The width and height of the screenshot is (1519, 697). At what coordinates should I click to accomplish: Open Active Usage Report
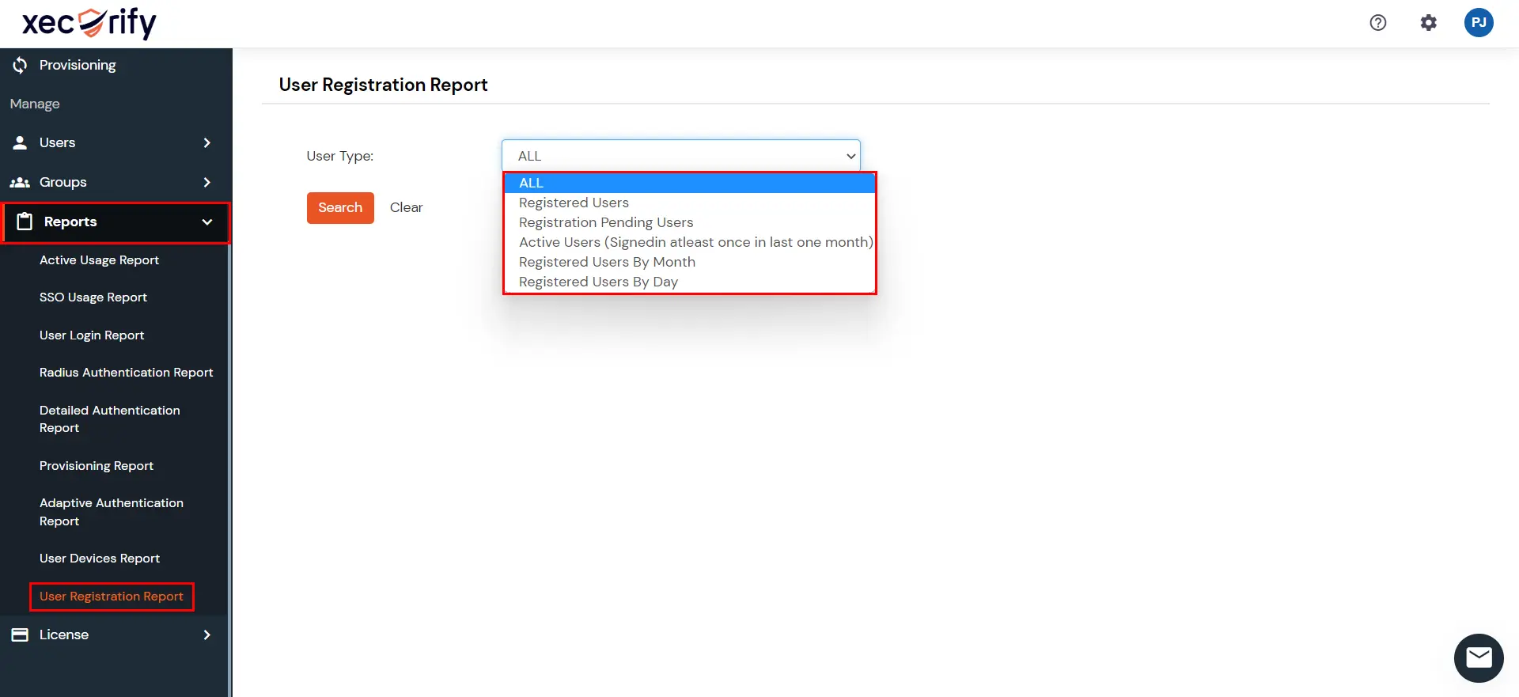tap(99, 260)
